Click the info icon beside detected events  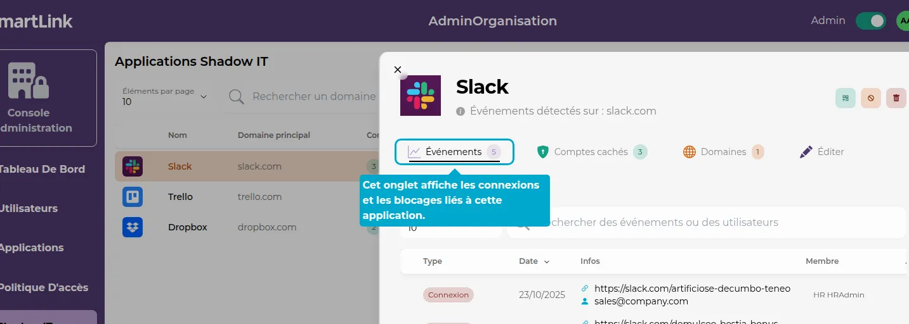(x=461, y=111)
